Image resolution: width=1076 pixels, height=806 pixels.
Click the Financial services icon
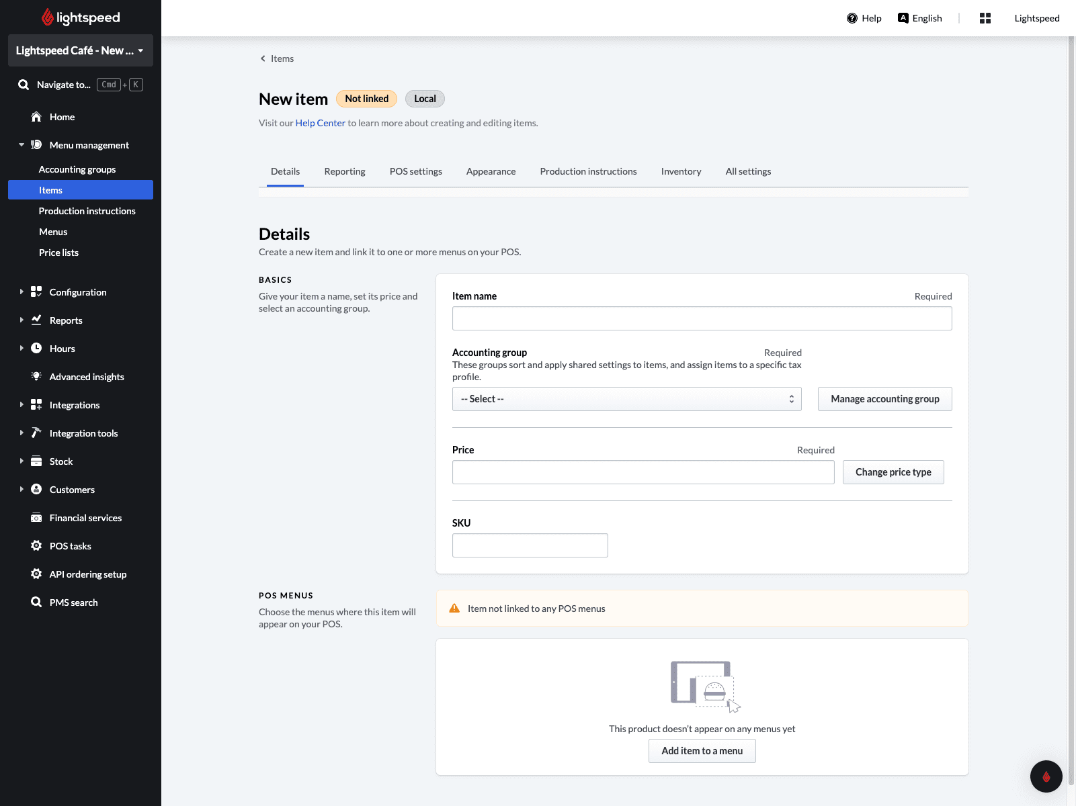tap(36, 518)
